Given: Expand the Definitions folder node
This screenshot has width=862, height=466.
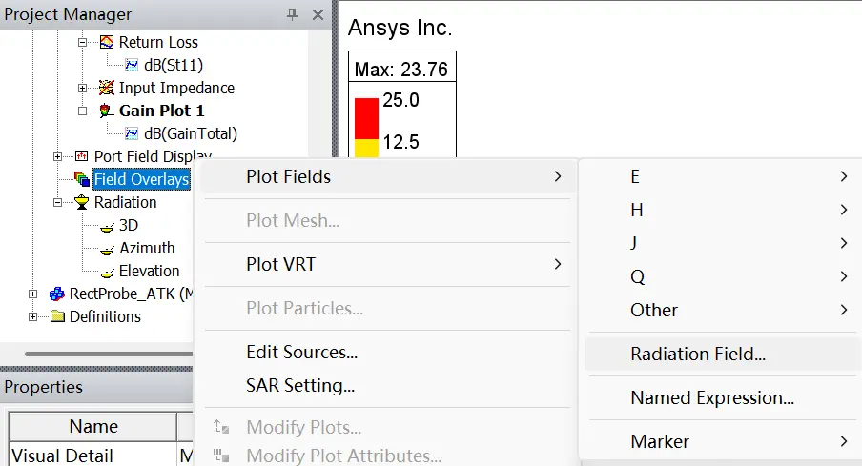Looking at the screenshot, I should coord(33,316).
